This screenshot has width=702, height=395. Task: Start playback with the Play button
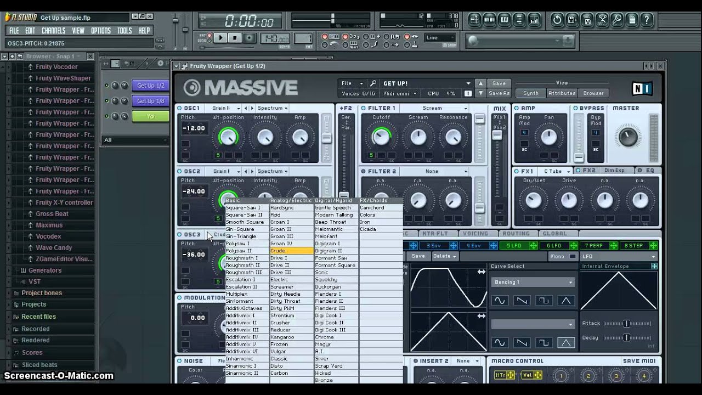click(x=220, y=38)
